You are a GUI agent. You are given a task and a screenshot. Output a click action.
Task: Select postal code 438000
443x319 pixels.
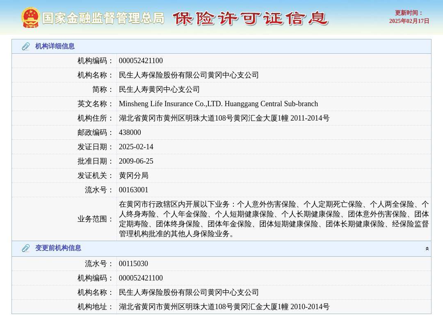tap(130, 132)
